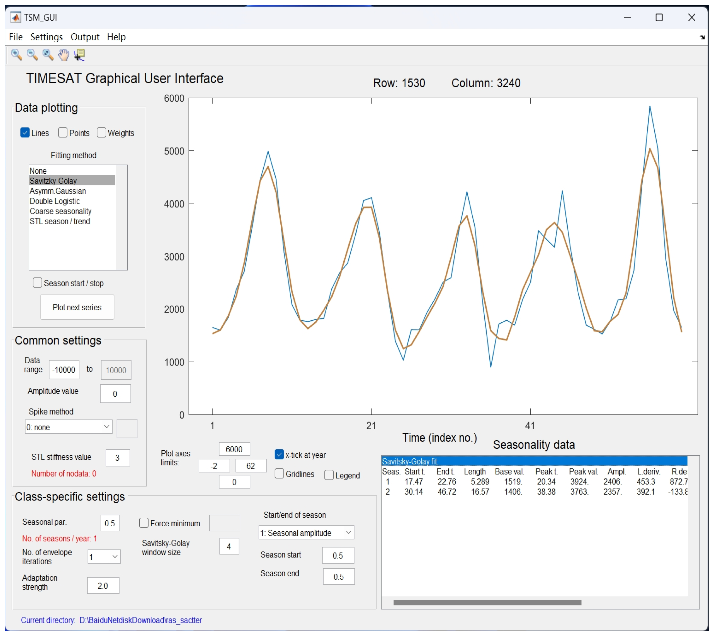Click the Savitzky-Golay window size field
This screenshot has height=636, width=714.
point(229,547)
